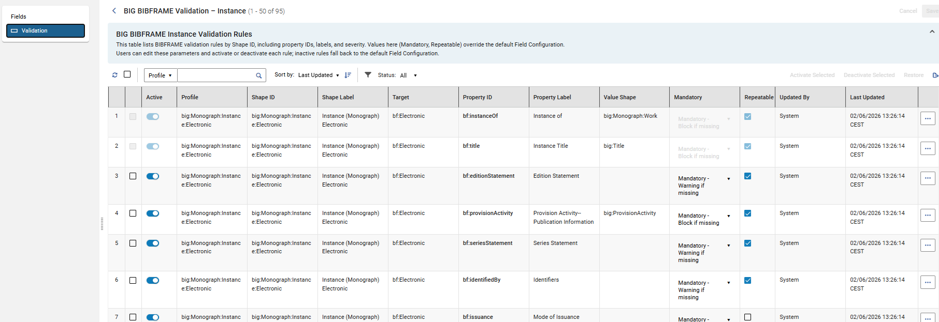Open Mandatory dropdown for bf:identifiedBy
The image size is (939, 322).
(x=704, y=290)
